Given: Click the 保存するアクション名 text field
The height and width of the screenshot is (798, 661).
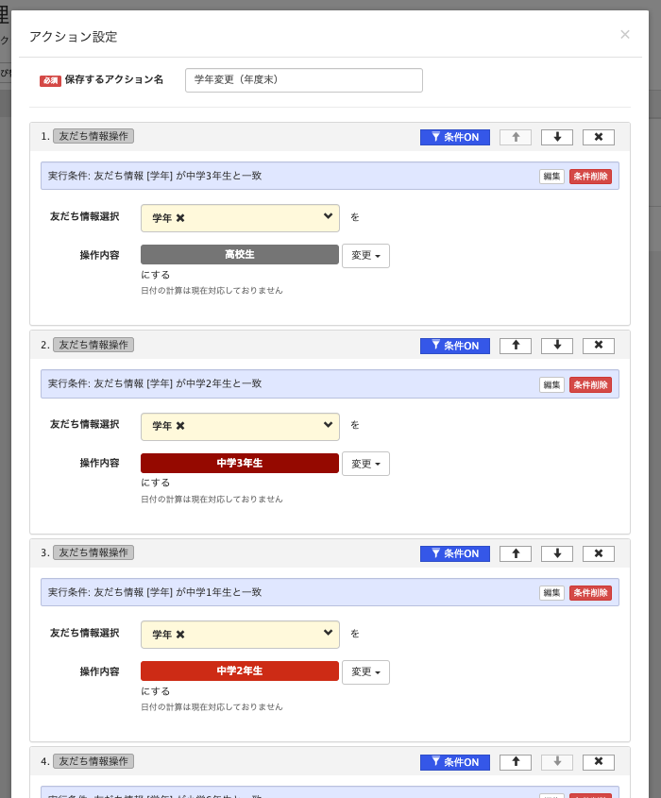Looking at the screenshot, I should (303, 80).
